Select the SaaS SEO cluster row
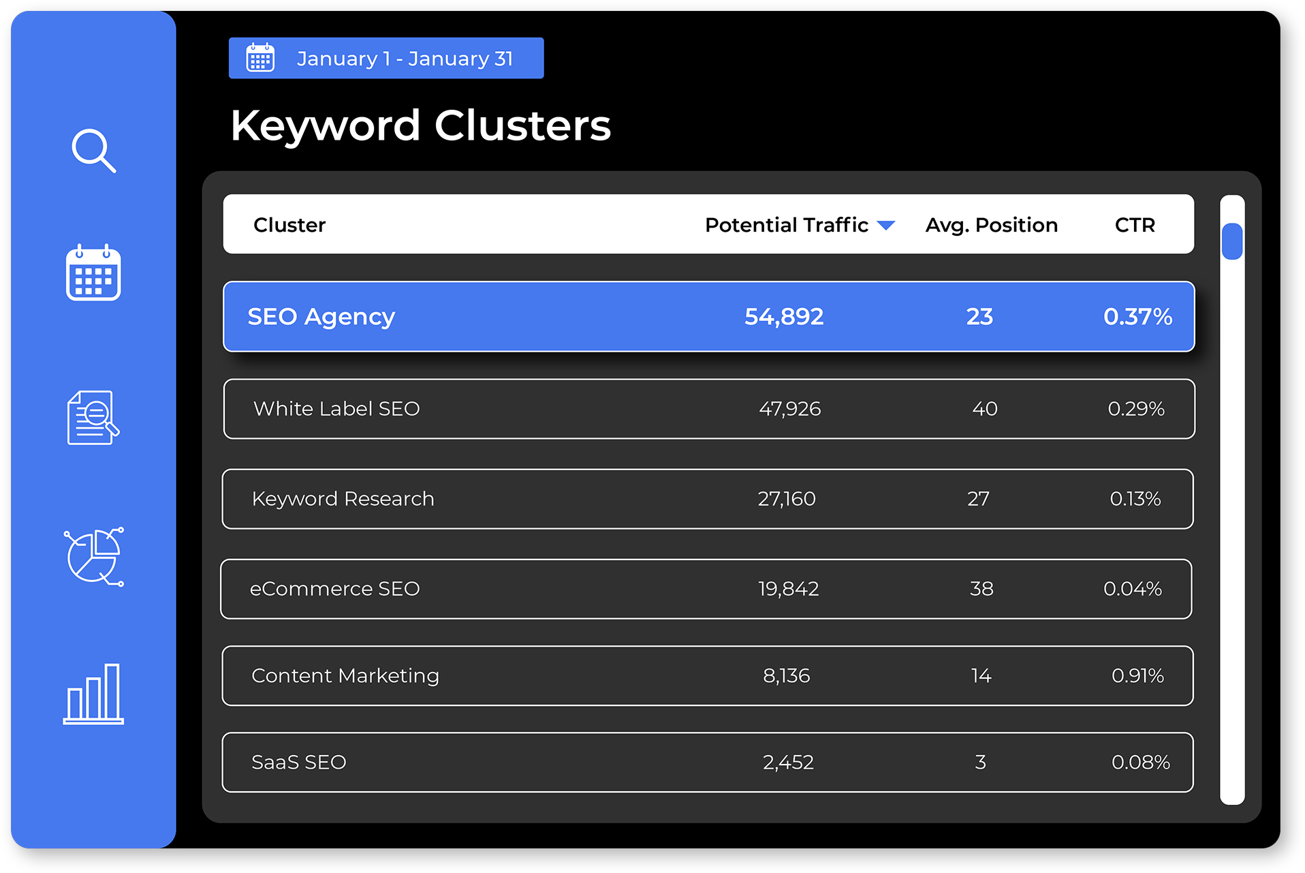This screenshot has width=1305, height=873. pyautogui.click(x=707, y=762)
